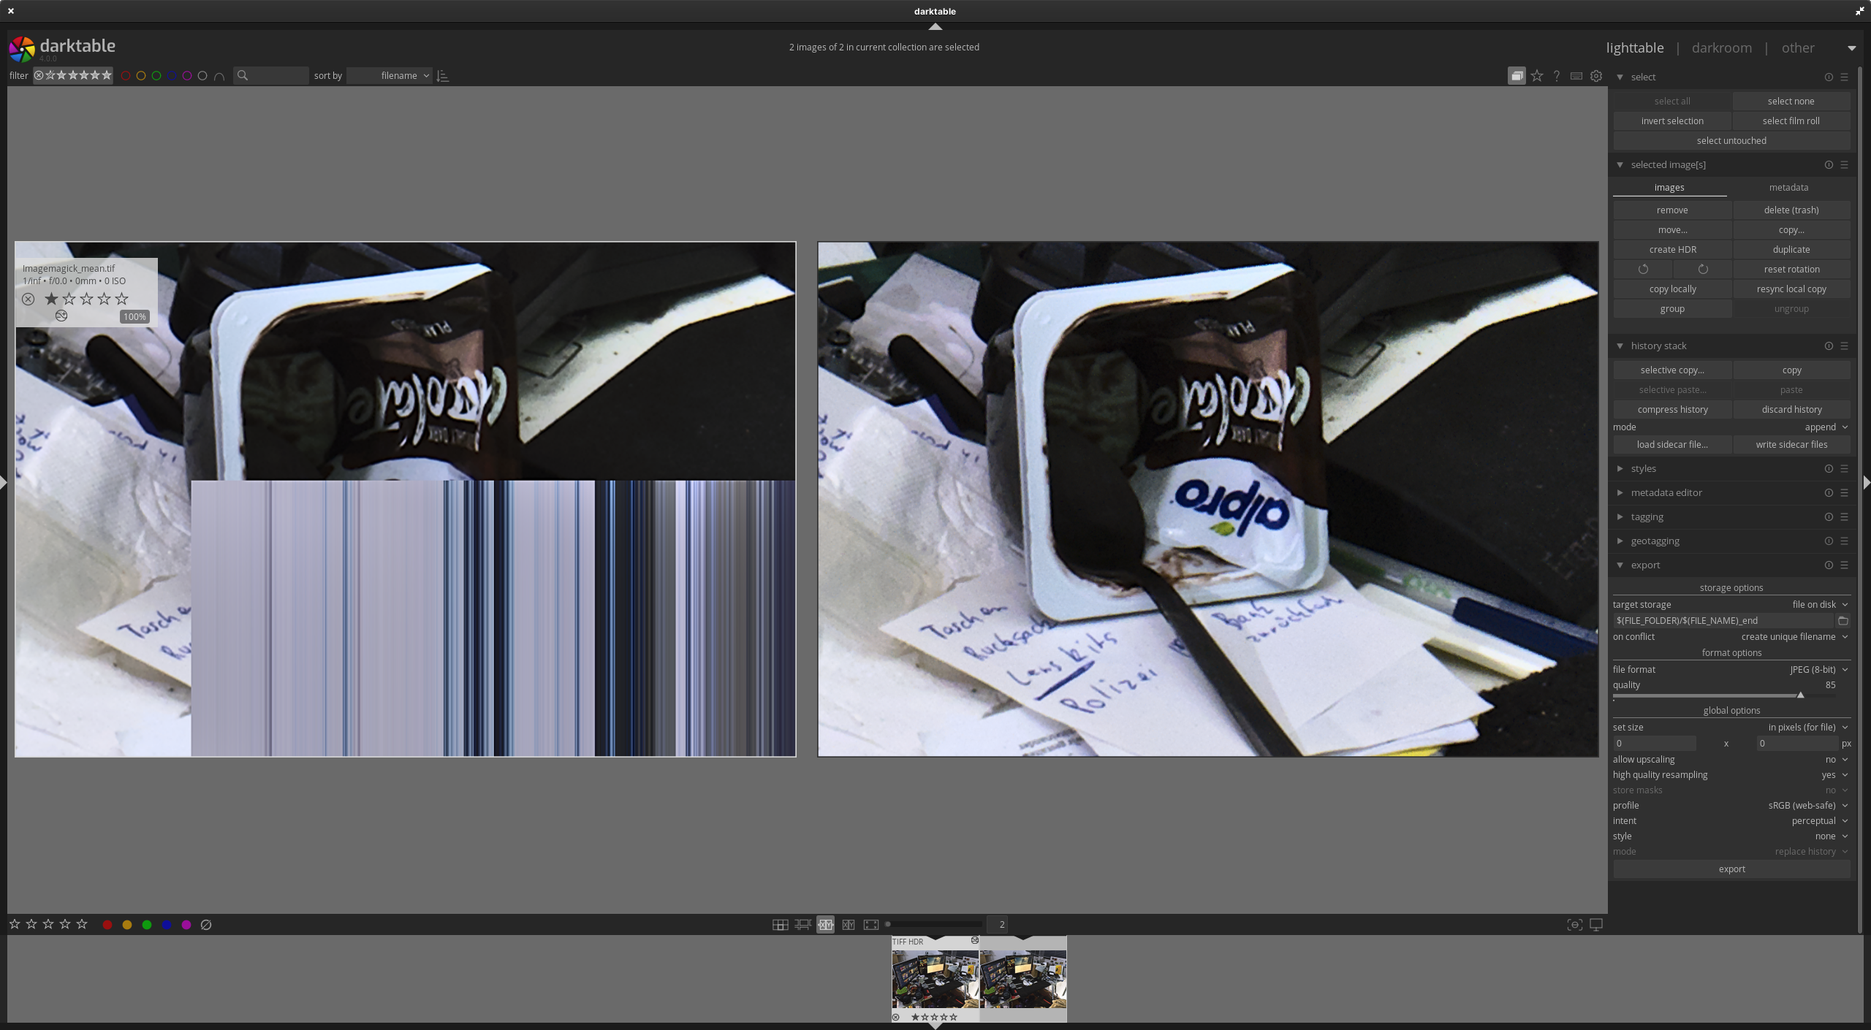Switch to filemanager grid layout
Image resolution: width=1871 pixels, height=1030 pixels.
coord(779,924)
